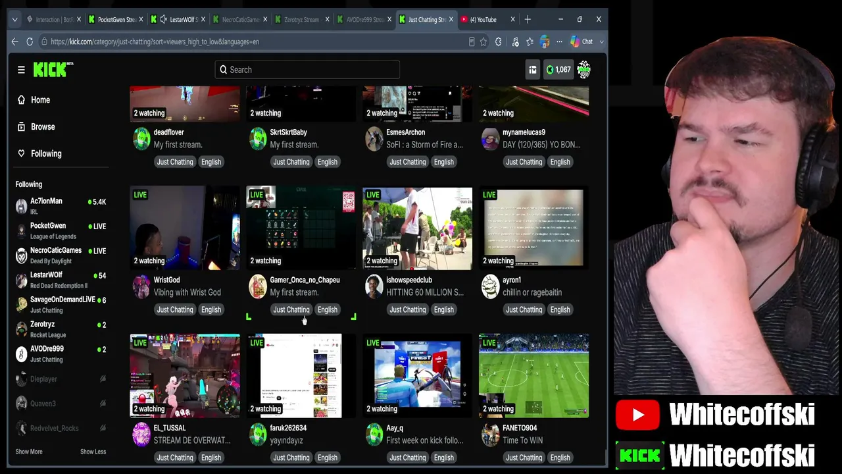842x474 pixels.
Task: Open ayron1 channel avatar
Action: coord(490,286)
